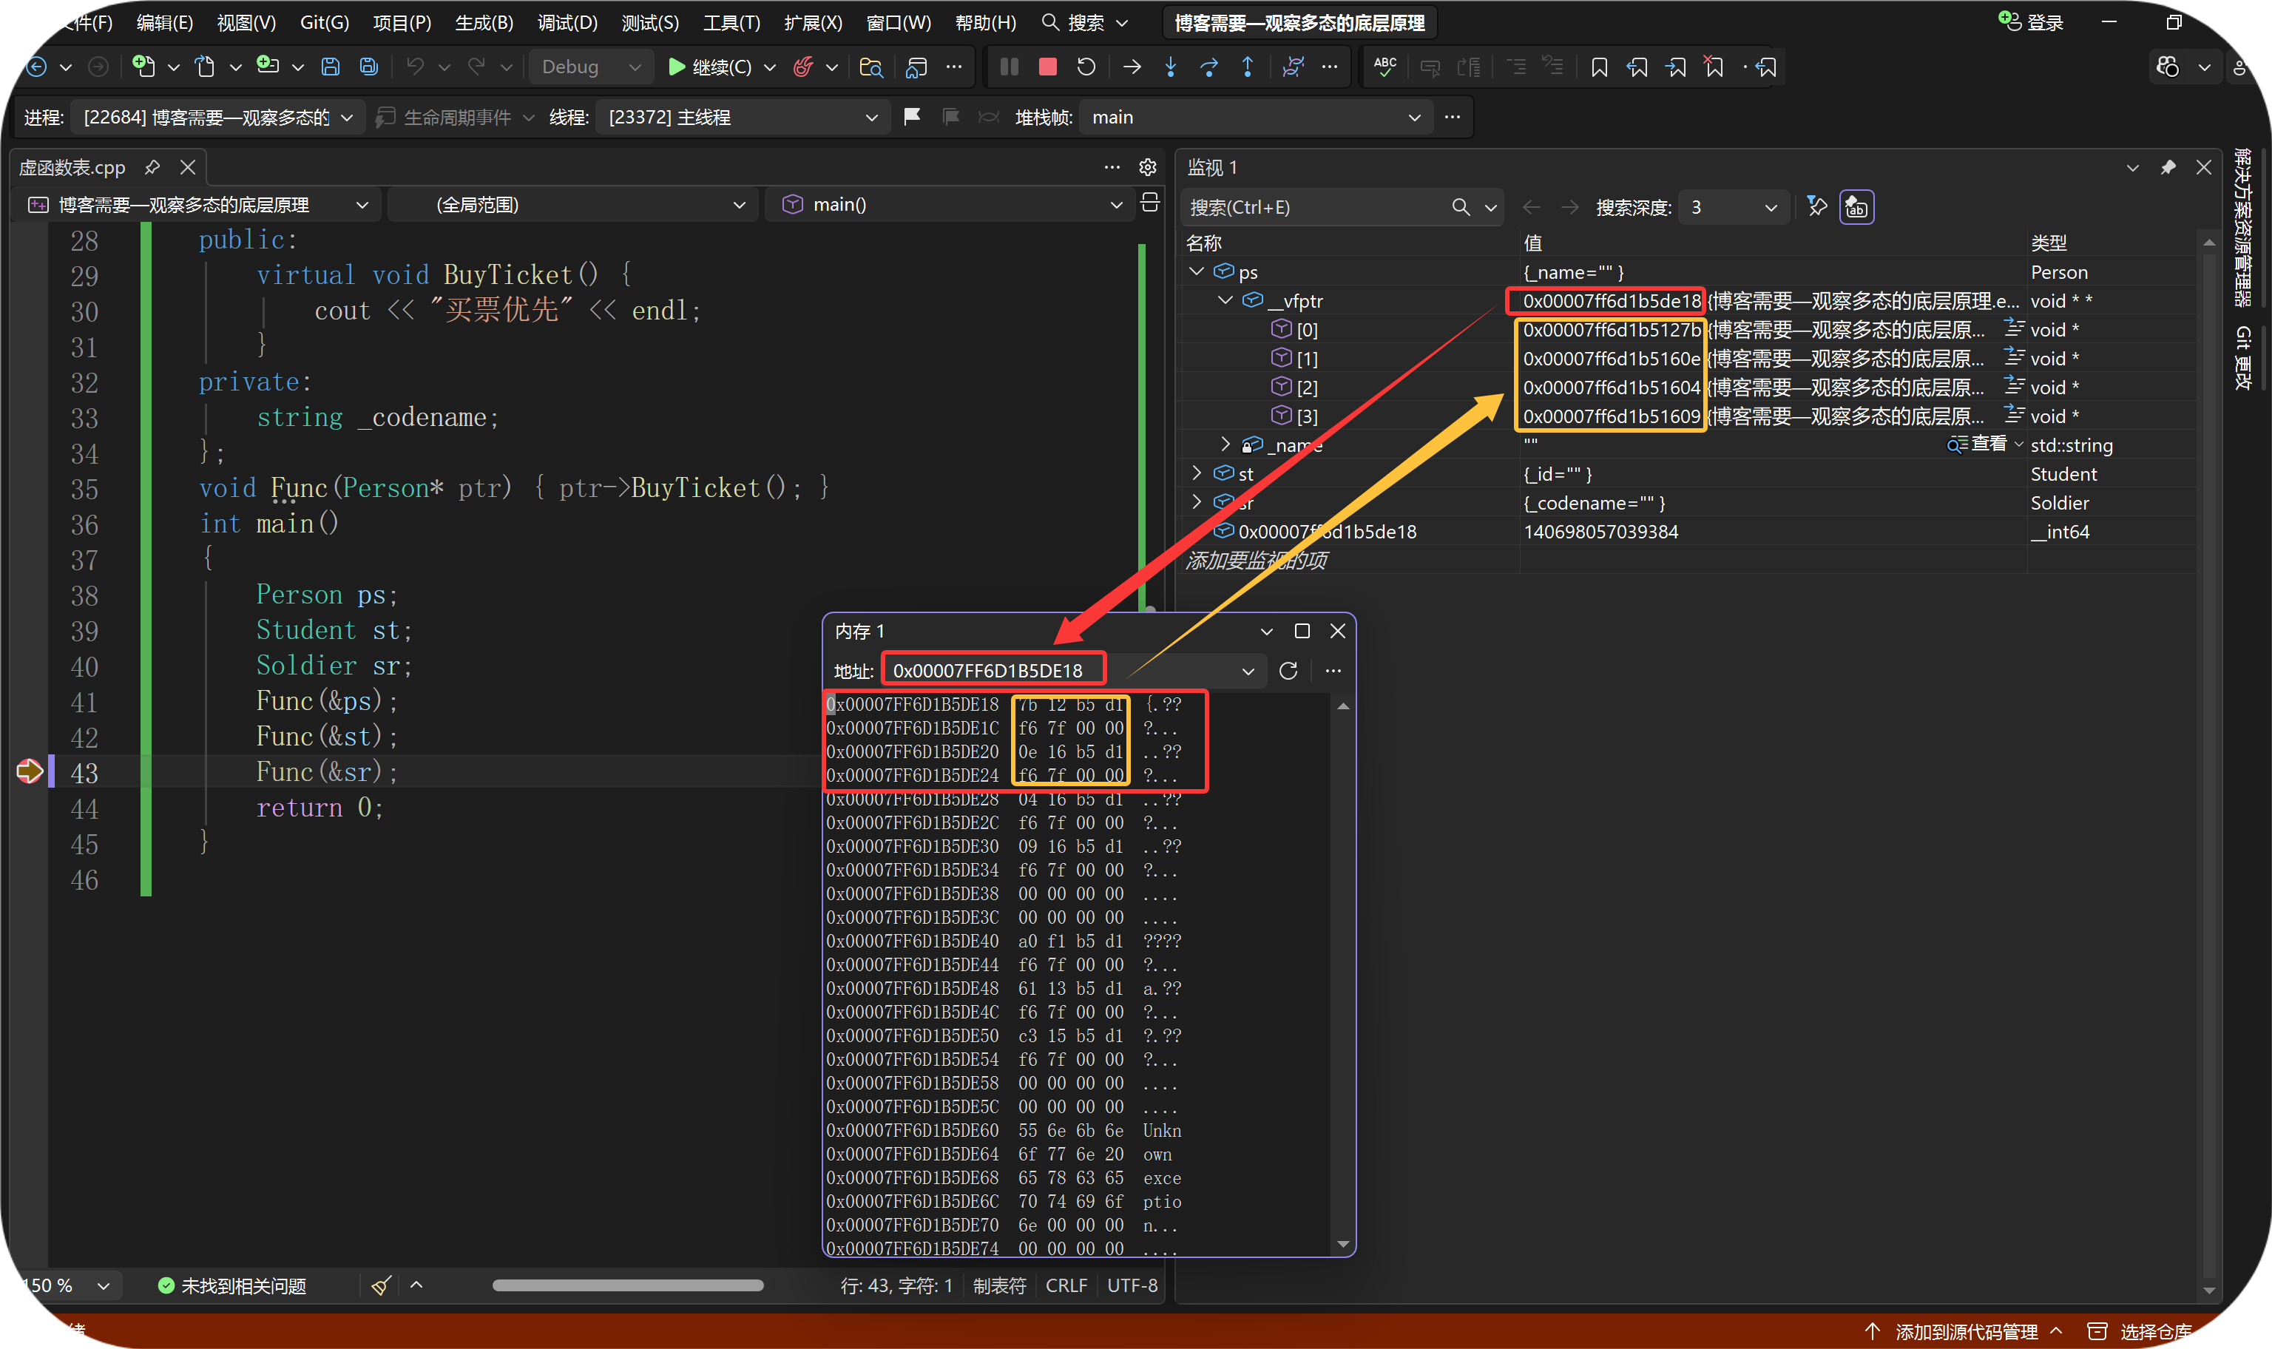The width and height of the screenshot is (2272, 1349).
Task: Click the refresh icon in Memory 1 window
Action: click(x=1288, y=671)
